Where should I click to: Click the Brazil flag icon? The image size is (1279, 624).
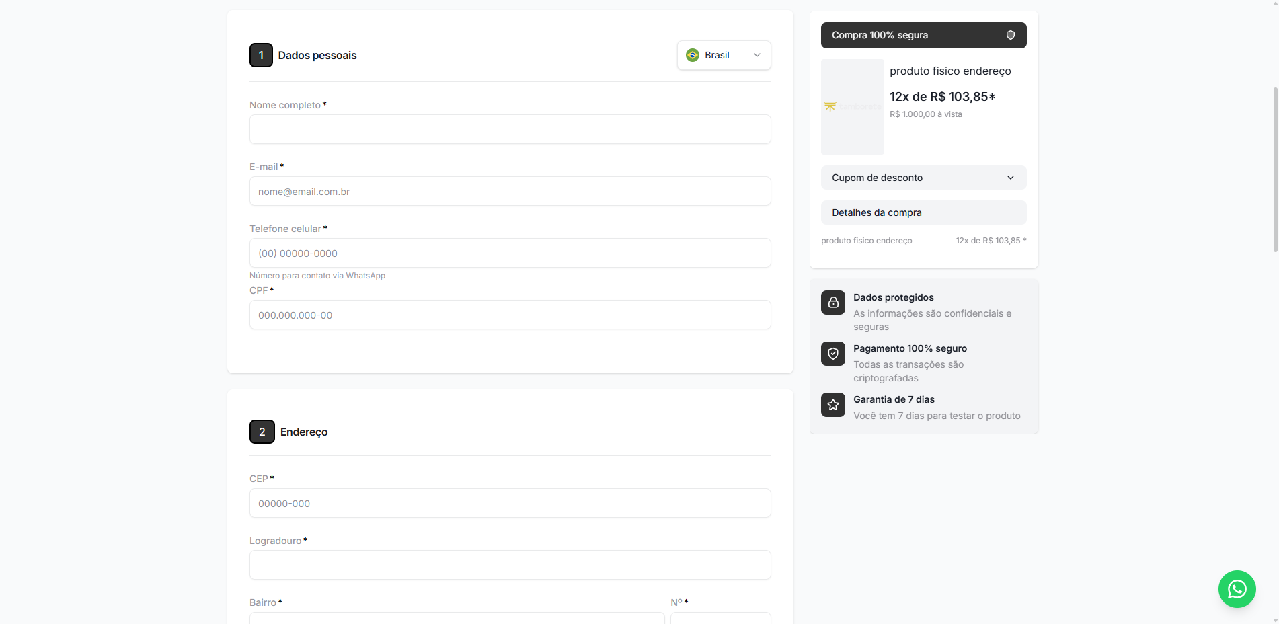pos(693,55)
